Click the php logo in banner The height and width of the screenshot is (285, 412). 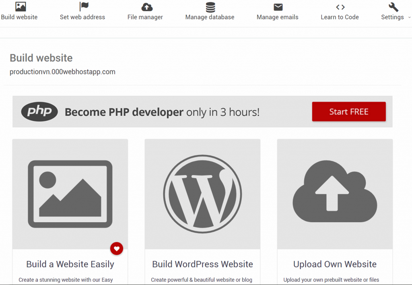point(39,112)
